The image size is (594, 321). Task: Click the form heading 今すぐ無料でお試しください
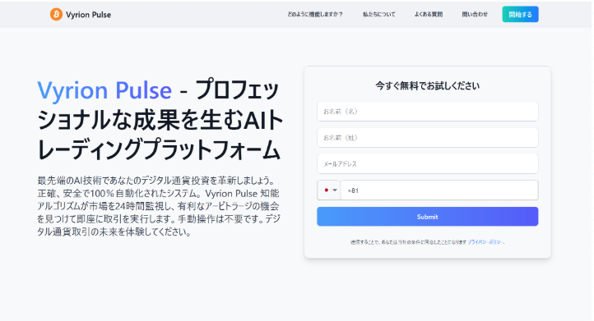427,86
